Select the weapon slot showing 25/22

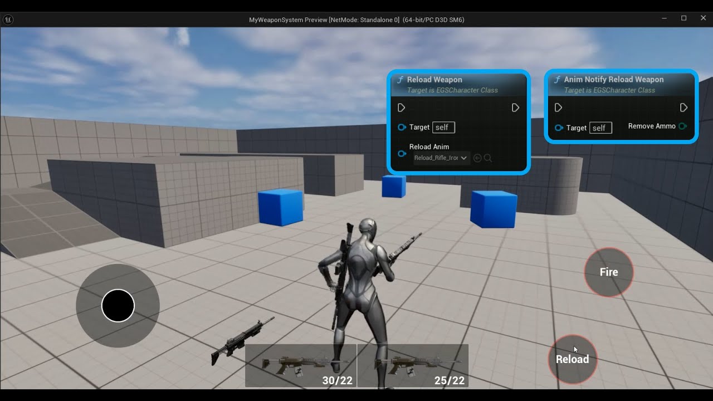point(413,365)
